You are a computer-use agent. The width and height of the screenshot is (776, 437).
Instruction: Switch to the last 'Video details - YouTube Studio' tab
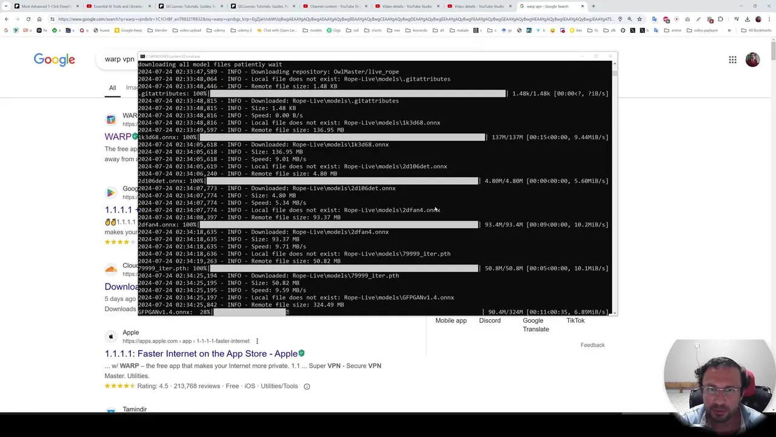tap(480, 6)
